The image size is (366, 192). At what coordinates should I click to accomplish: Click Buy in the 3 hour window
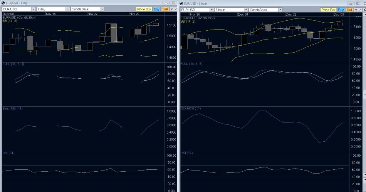(x=341, y=10)
